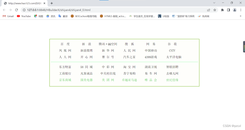
Task: Open Chrome three-dot menu
Action: click(x=241, y=10)
